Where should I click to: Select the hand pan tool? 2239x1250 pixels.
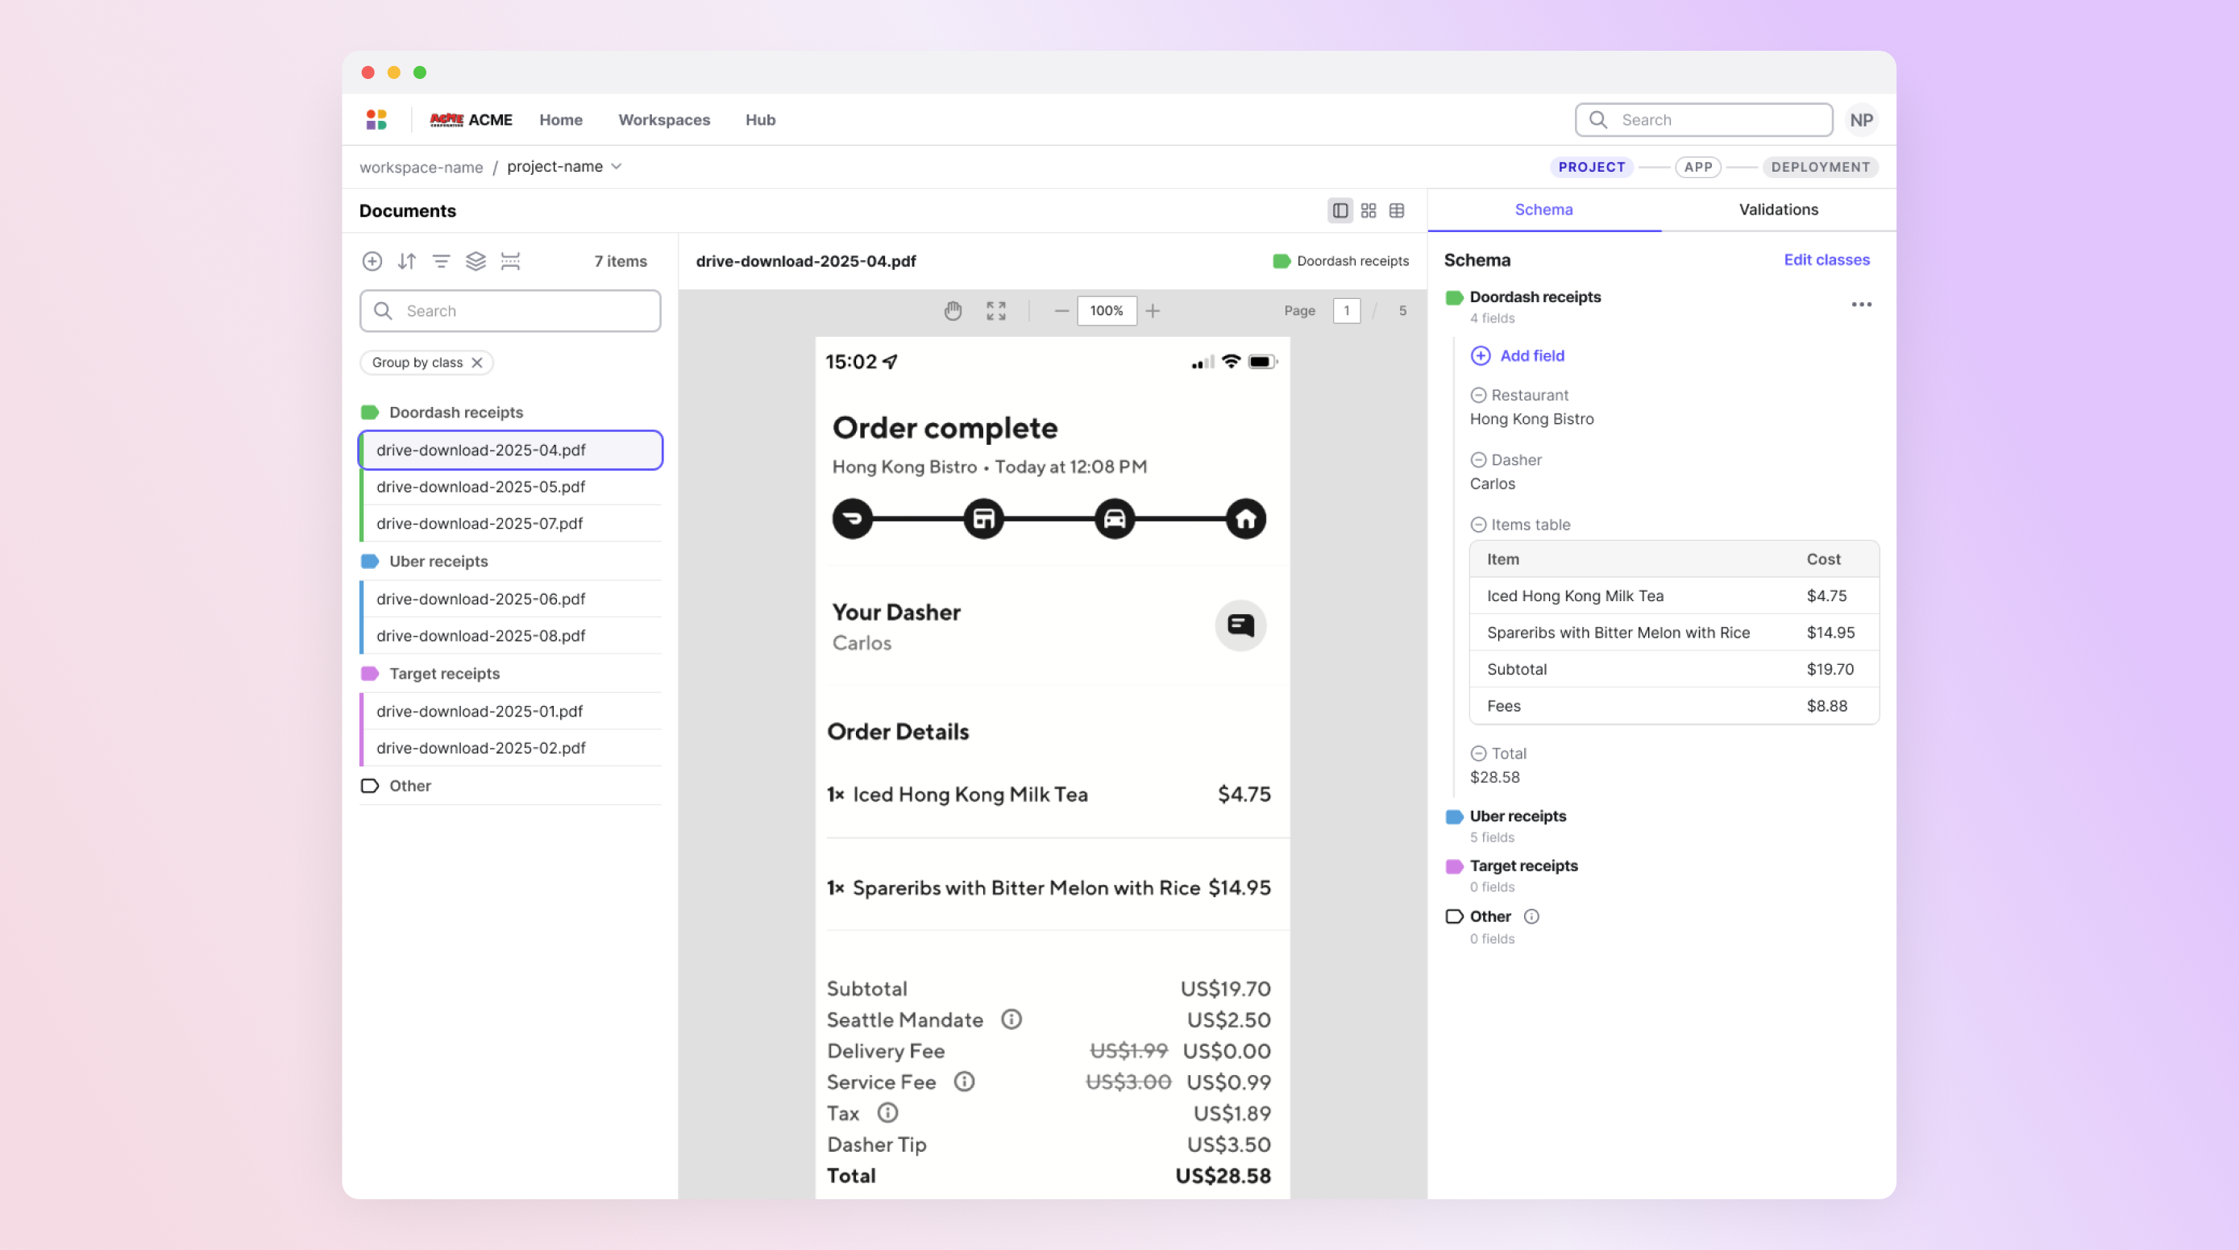click(953, 310)
